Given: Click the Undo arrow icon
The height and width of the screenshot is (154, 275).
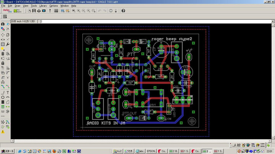Looking at the screenshot, I should click(x=100, y=11).
